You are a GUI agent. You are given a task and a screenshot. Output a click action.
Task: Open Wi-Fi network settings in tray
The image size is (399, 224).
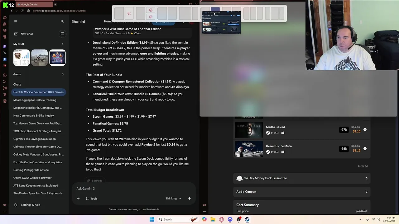point(374,219)
